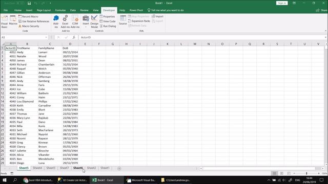Click the macro recording status icon
Image resolution: width=328 pixels, height=184 pixels.
12,173
